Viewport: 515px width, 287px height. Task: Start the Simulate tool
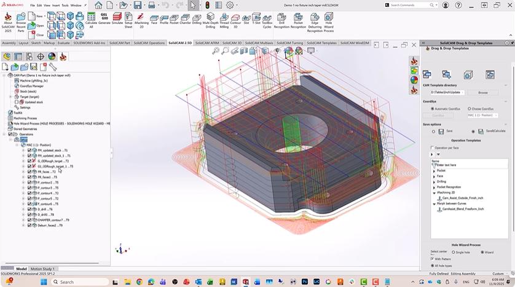tap(117, 19)
